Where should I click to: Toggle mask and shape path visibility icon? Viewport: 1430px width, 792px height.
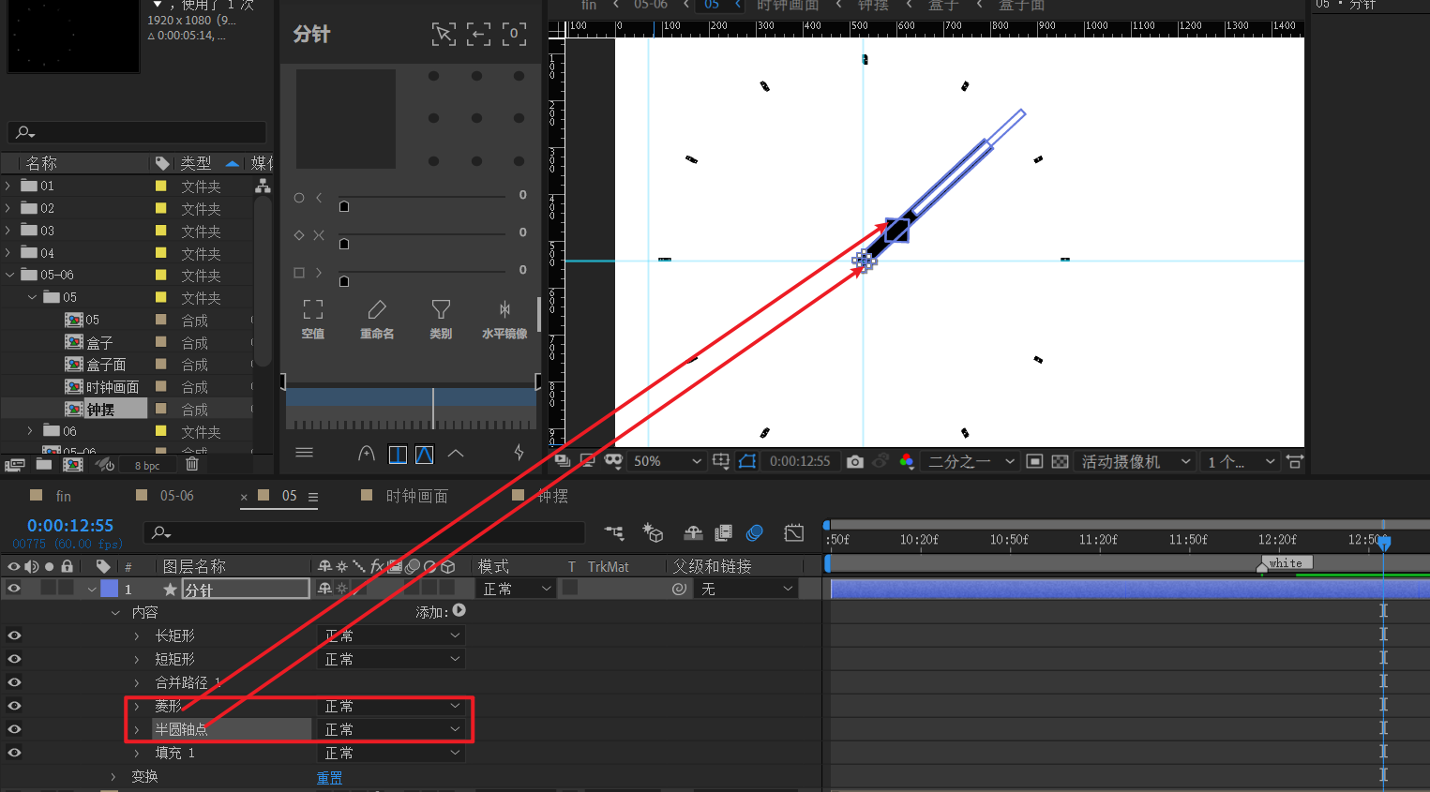(x=747, y=461)
